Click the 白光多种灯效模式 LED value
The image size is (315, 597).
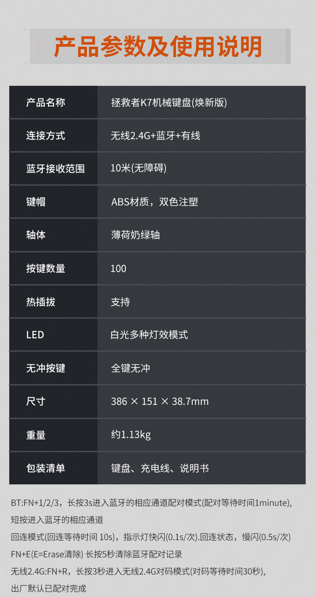pyautogui.click(x=149, y=335)
